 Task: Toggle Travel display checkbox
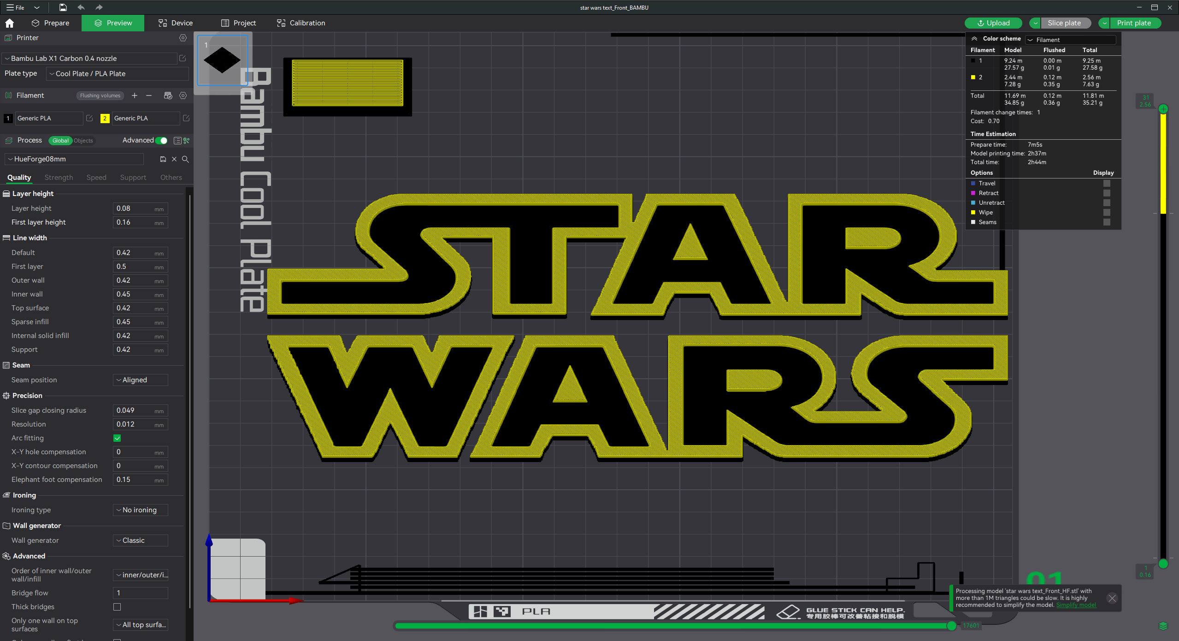click(x=1107, y=184)
